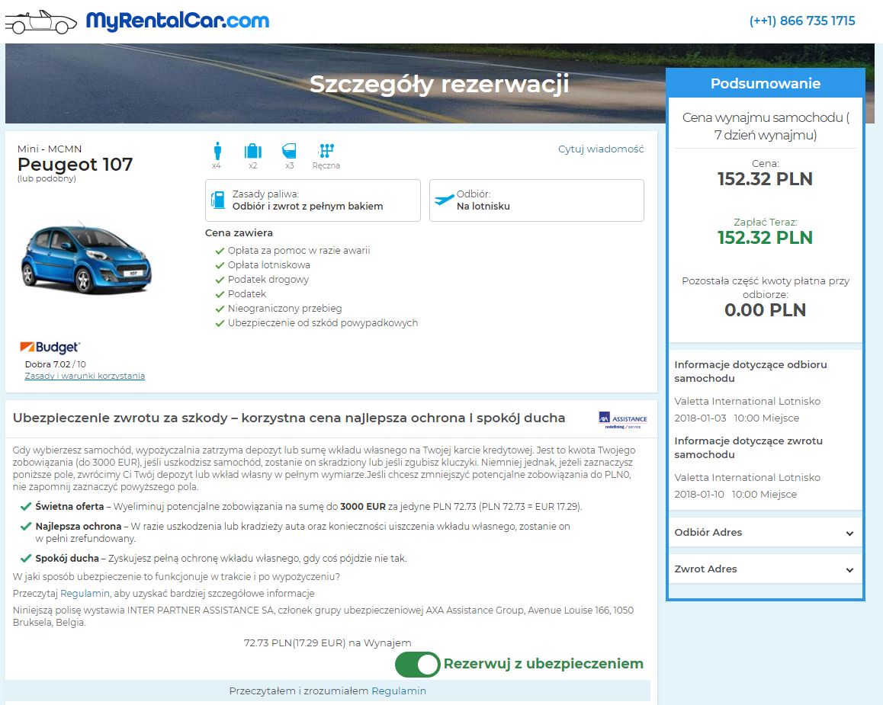Click checkmark beside Nieograniczony przebieg
Image resolution: width=883 pixels, height=705 pixels.
tap(220, 309)
